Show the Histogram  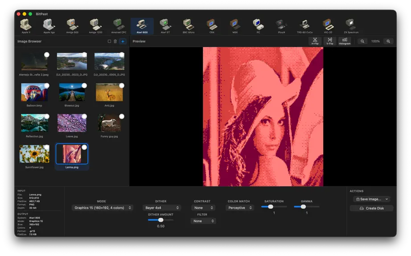345,41
